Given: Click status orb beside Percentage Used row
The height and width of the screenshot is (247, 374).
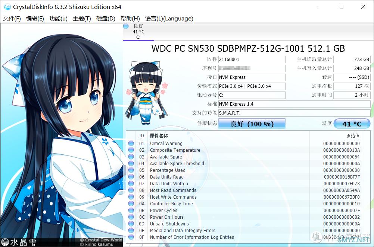Looking at the screenshot, I should [131, 170].
